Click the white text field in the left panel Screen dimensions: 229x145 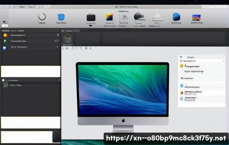(x=30, y=71)
